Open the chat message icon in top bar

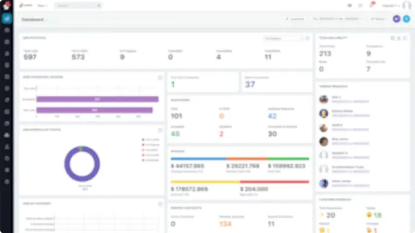coord(360,5)
